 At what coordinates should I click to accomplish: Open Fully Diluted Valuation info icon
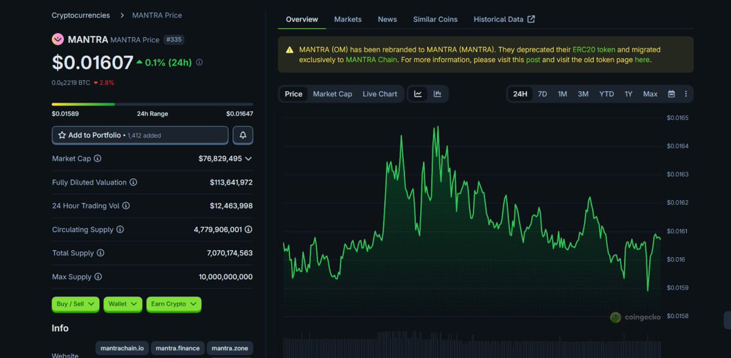coord(133,182)
